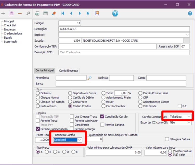Image resolution: width=195 pixels, height=165 pixels.
Task: Check Permite Vale Haver
Action: pos(72,121)
